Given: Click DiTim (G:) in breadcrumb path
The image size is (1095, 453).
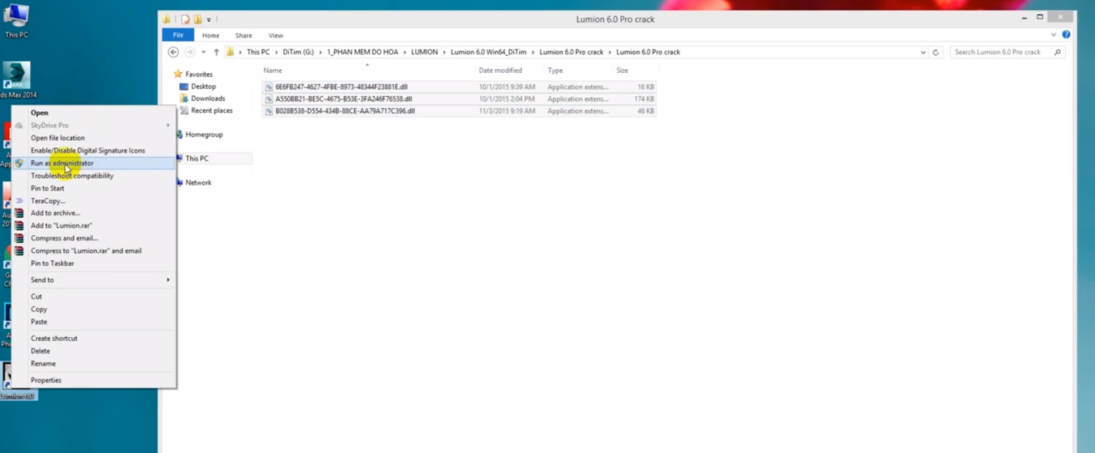Looking at the screenshot, I should tap(298, 52).
